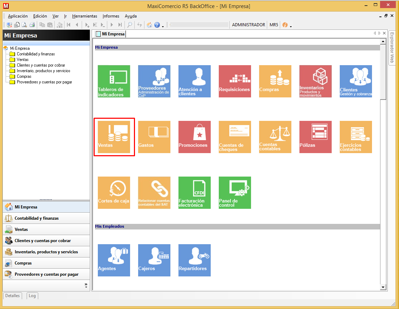The width and height of the screenshot is (399, 309).
Task: Open the Tableros de indicadores tile
Action: (x=114, y=81)
